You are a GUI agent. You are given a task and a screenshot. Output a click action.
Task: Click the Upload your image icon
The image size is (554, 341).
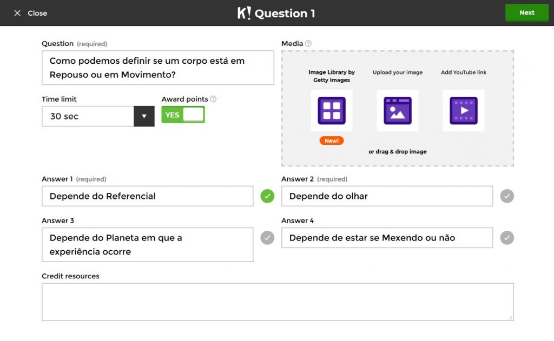click(398, 111)
